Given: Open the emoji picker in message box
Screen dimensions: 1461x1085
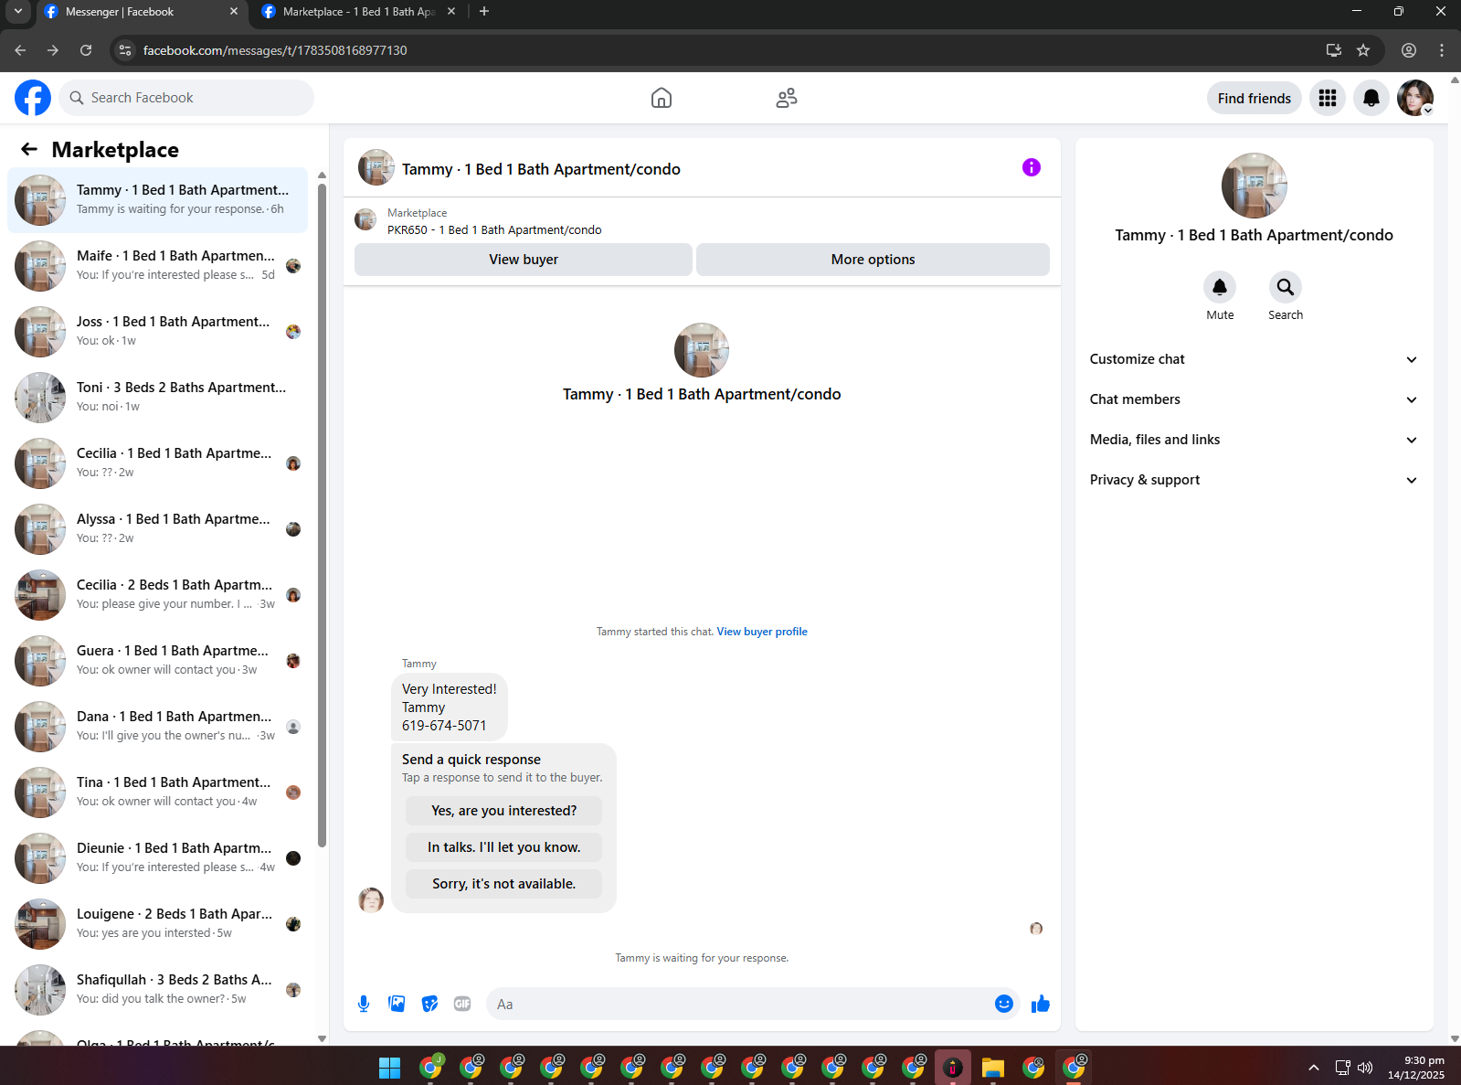Looking at the screenshot, I should coord(1004,1004).
